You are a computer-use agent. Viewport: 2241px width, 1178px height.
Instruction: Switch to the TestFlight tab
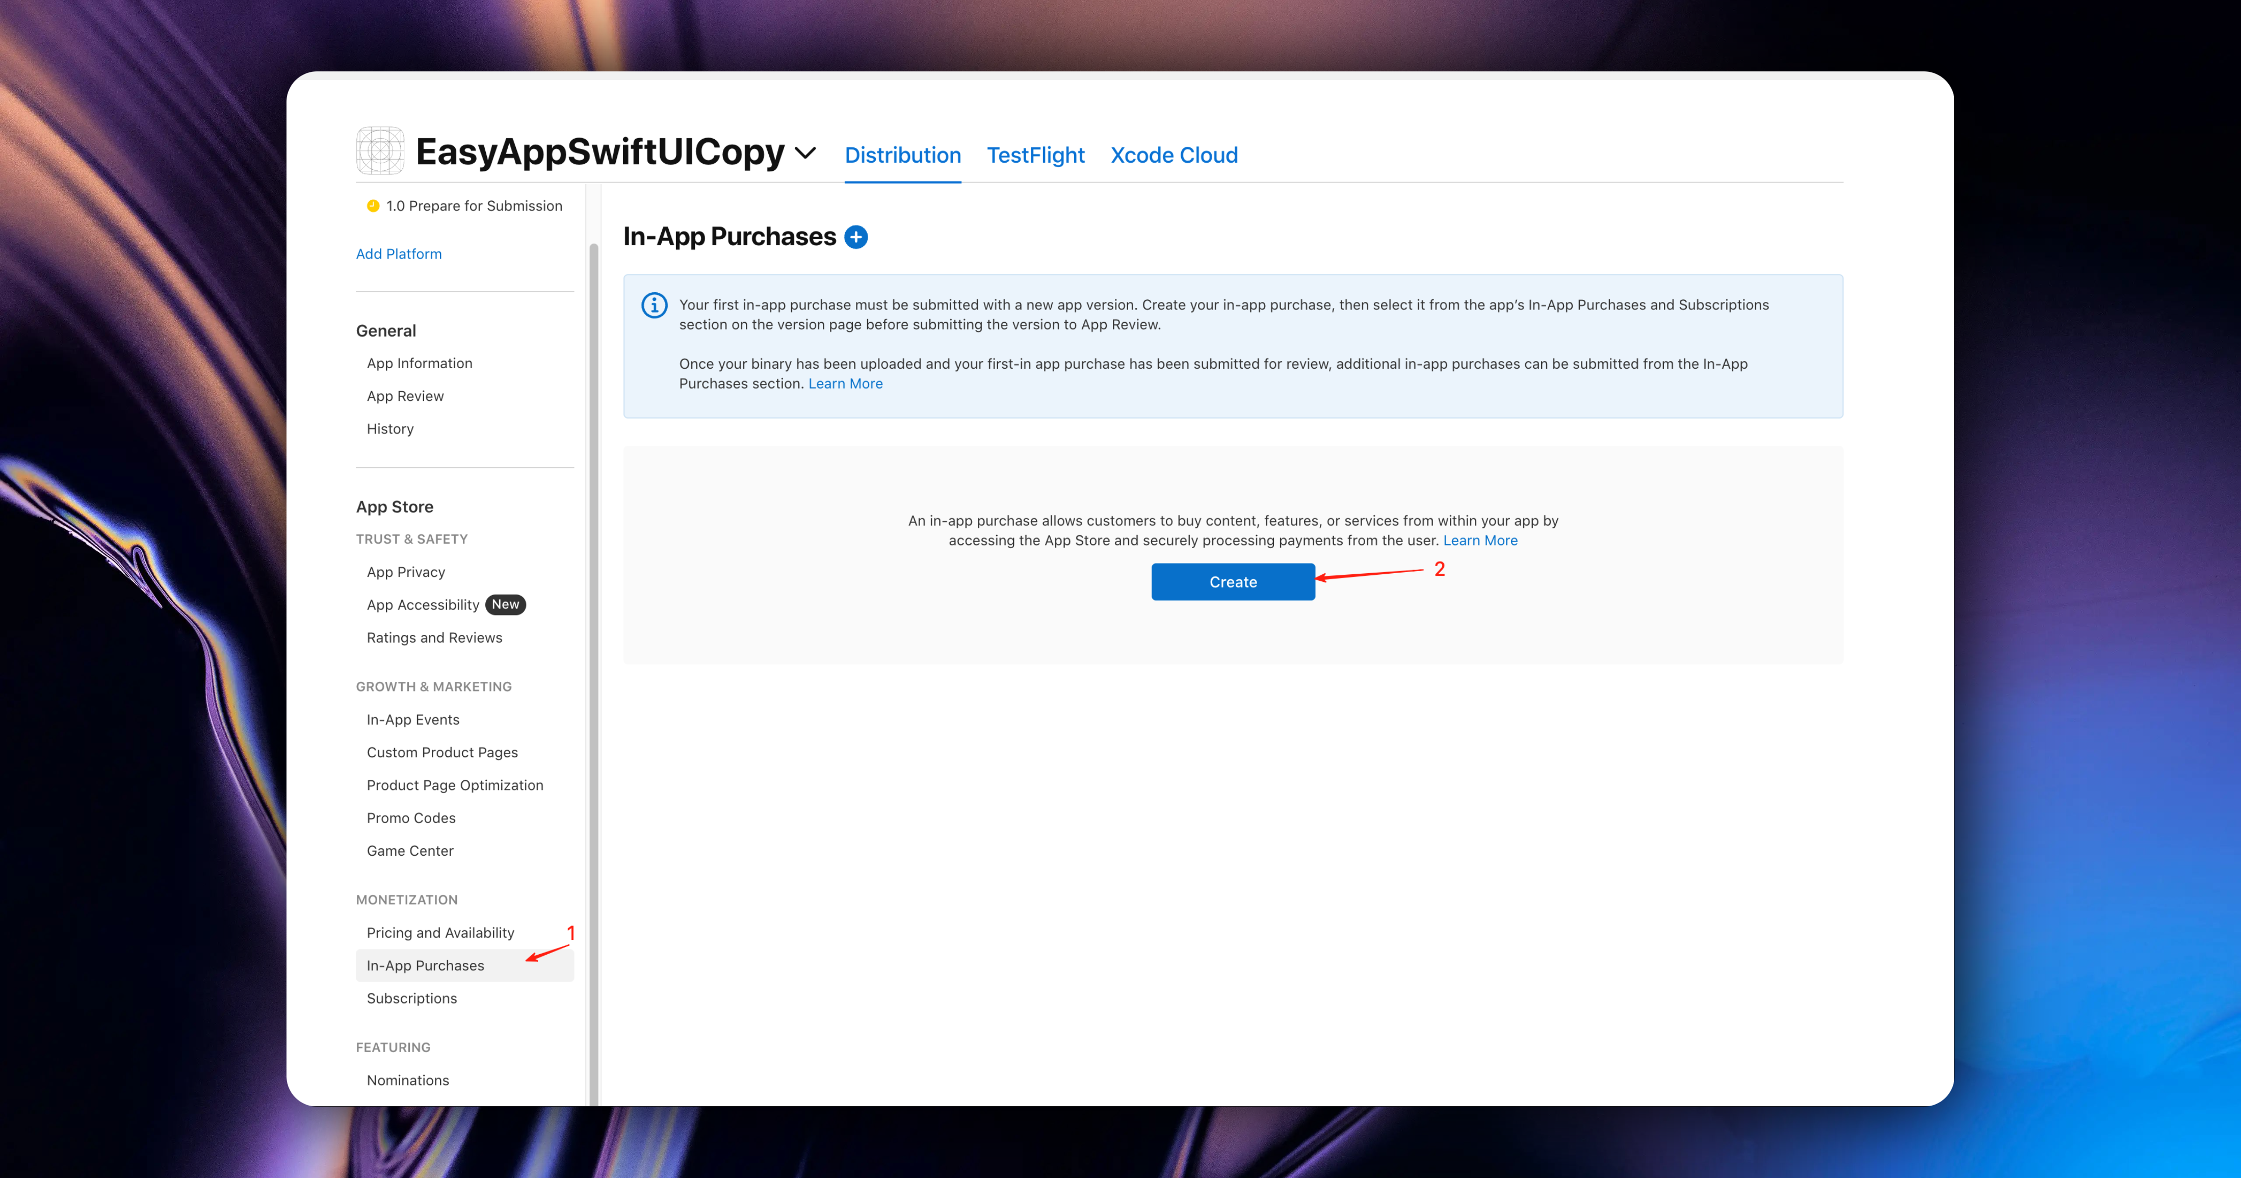tap(1035, 155)
